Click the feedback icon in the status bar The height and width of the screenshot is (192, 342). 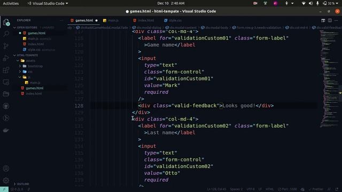point(330,189)
